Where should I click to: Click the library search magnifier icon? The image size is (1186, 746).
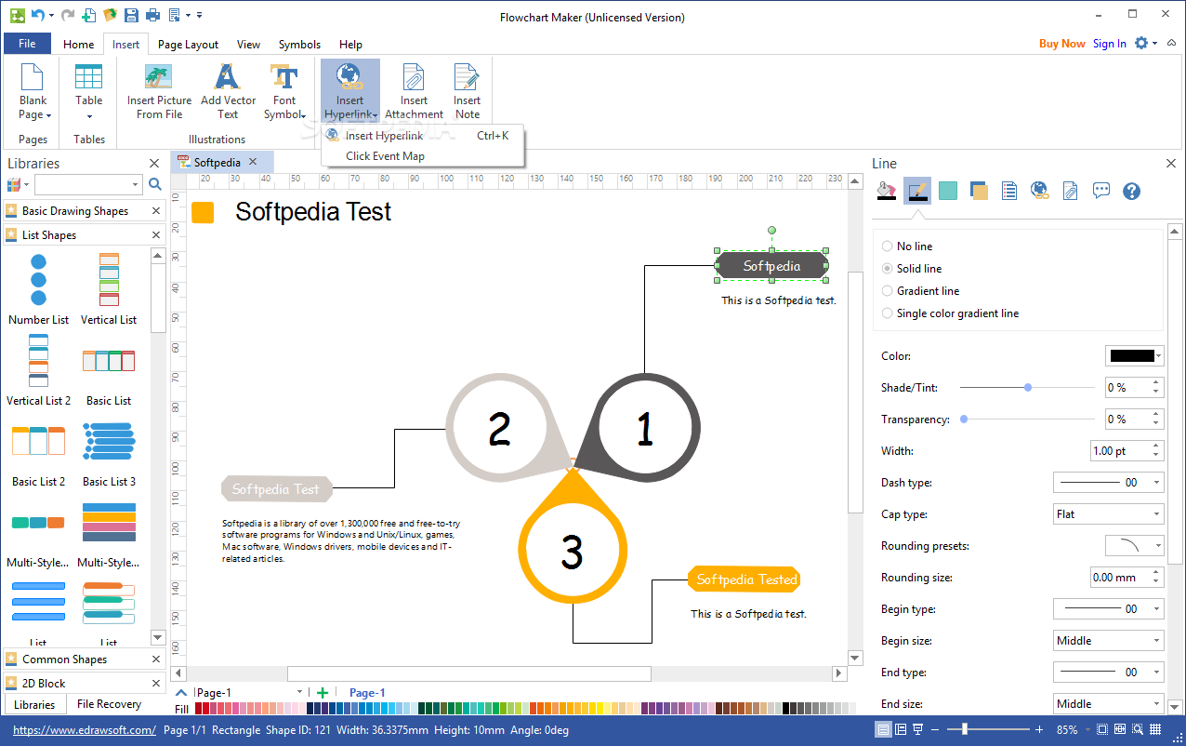(x=155, y=184)
